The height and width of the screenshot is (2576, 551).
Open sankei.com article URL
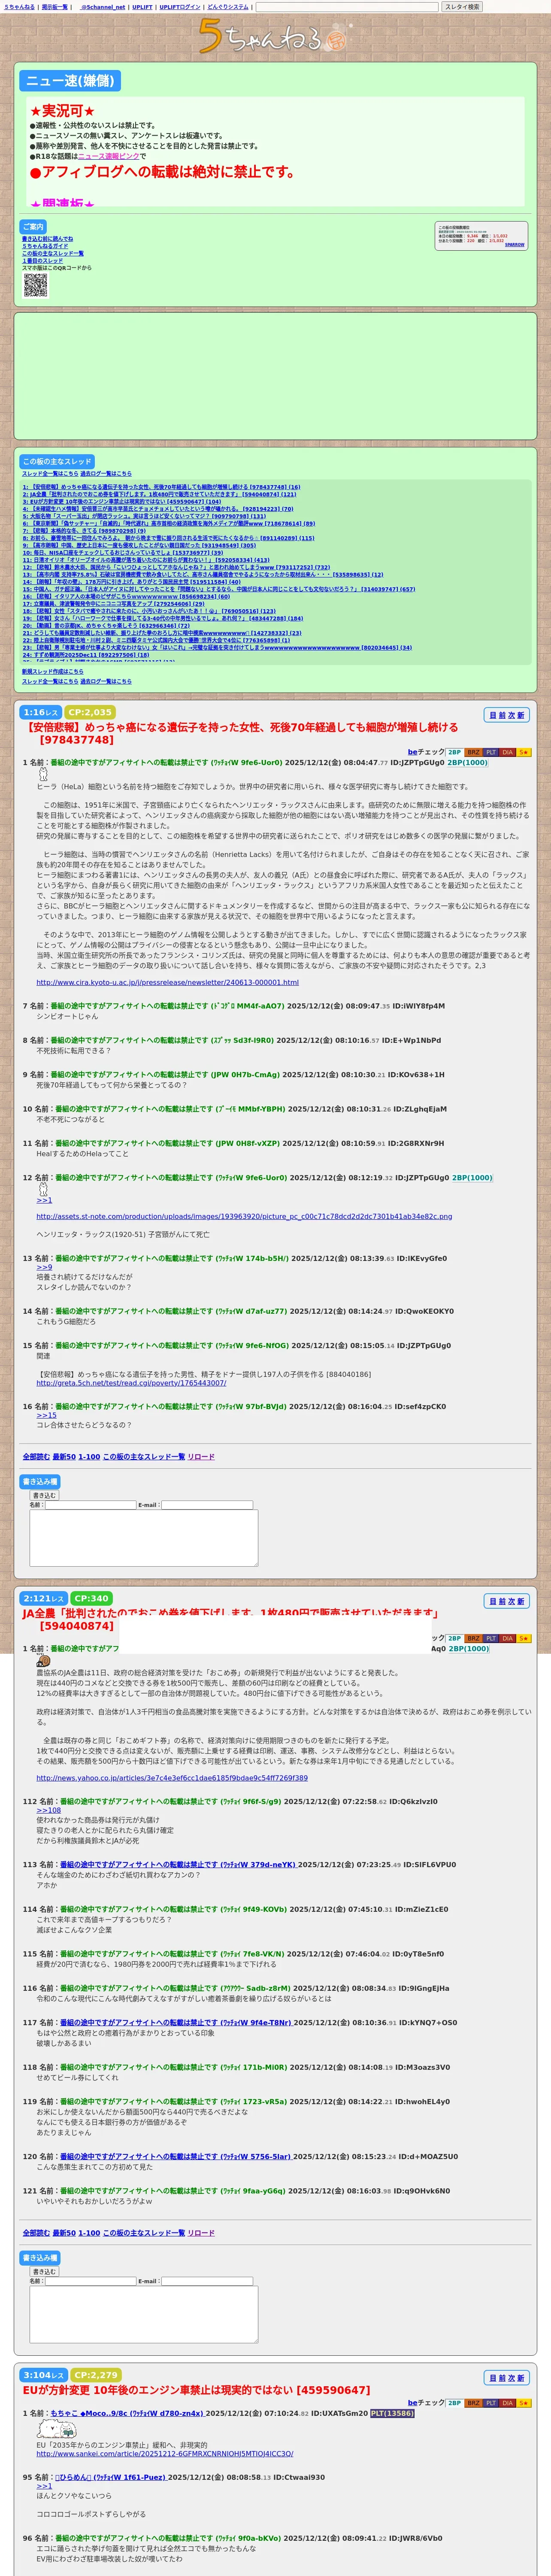point(165,2453)
